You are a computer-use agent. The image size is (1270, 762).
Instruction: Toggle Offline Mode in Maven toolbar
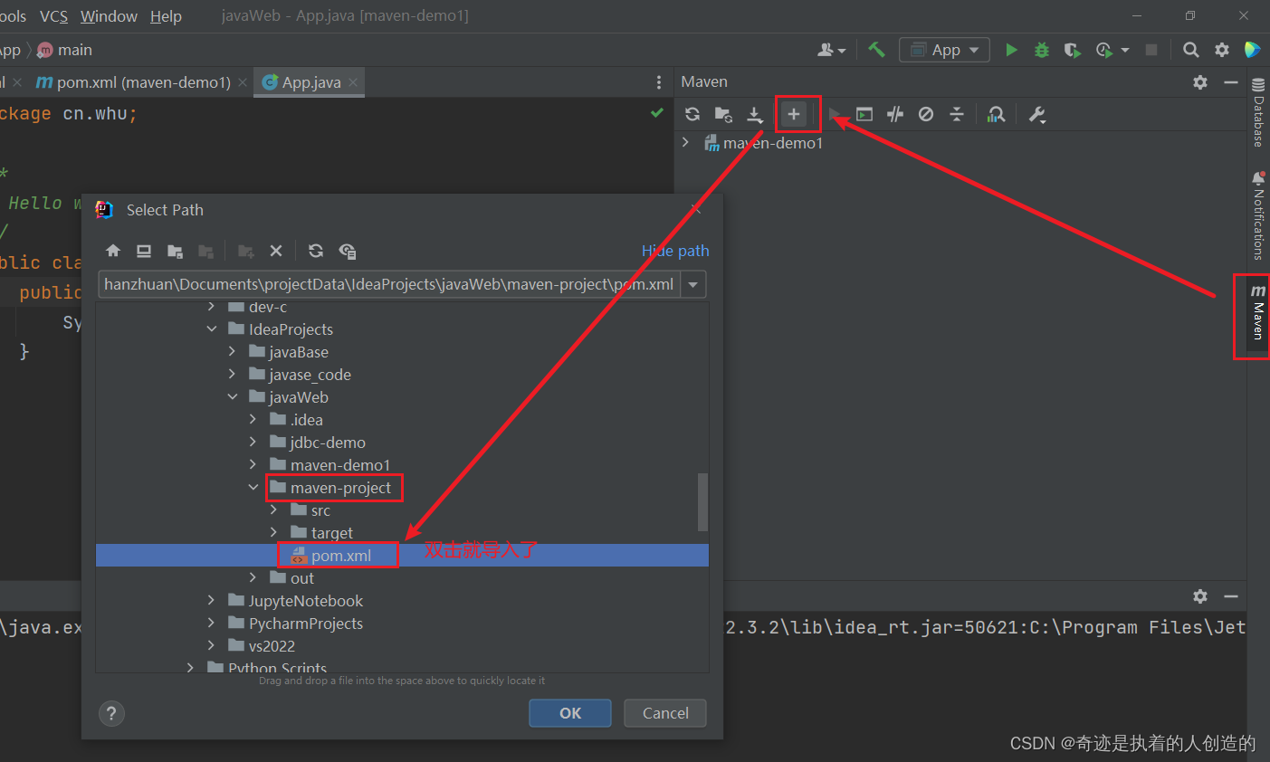(895, 114)
